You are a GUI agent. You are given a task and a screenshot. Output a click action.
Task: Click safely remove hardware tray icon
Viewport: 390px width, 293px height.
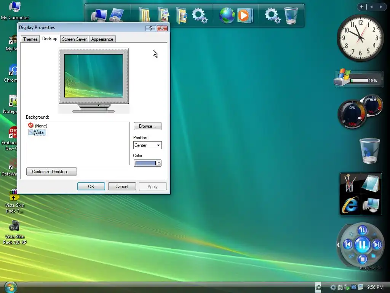(x=347, y=287)
